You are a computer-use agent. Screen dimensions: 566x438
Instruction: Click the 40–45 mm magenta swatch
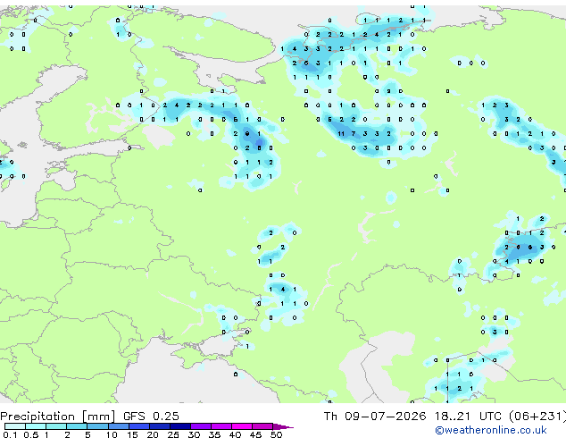pyautogui.click(x=242, y=426)
